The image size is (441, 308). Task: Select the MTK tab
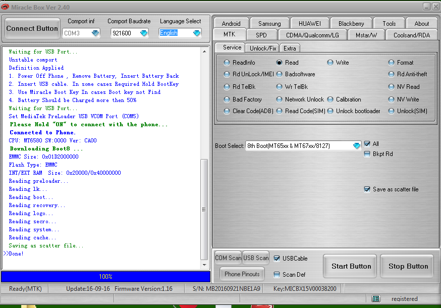tap(229, 34)
